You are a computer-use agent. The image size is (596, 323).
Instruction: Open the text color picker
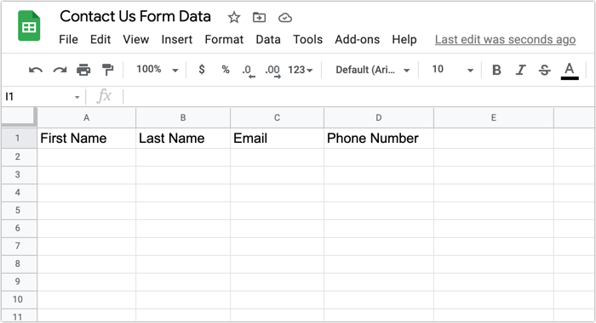570,71
